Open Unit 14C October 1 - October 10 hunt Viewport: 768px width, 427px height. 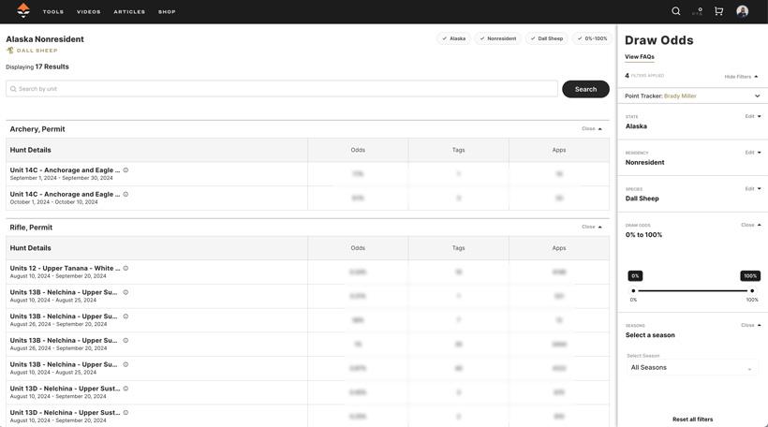pyautogui.click(x=65, y=195)
